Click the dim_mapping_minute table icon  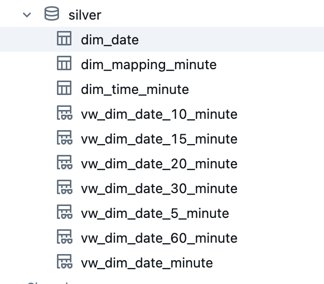click(64, 64)
